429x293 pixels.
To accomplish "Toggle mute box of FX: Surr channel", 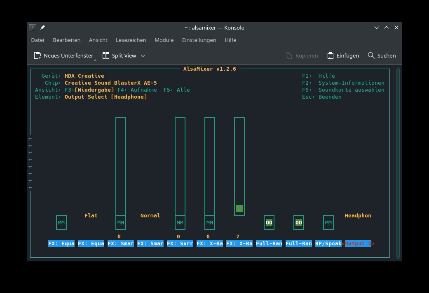I will 180,222.
